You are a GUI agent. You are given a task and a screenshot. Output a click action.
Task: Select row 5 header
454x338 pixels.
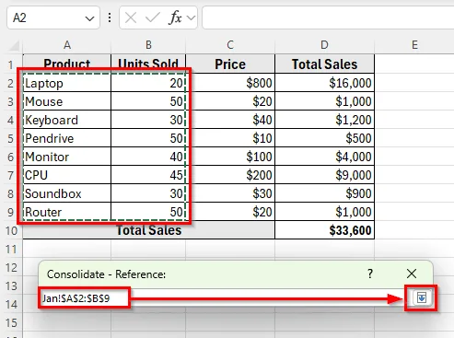(x=11, y=138)
